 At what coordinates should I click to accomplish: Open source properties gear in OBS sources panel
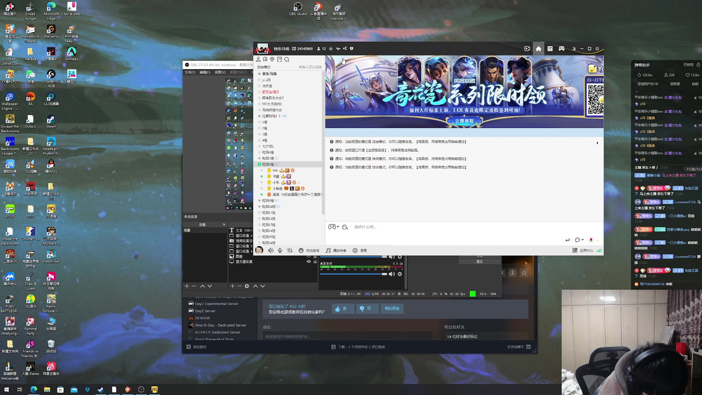click(247, 286)
